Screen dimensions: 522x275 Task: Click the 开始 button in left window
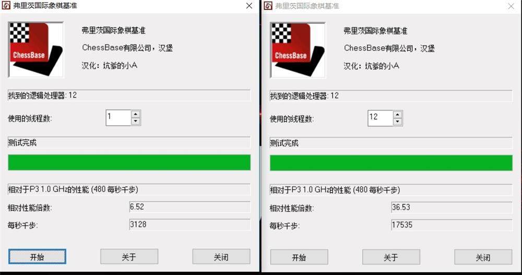click(x=37, y=257)
